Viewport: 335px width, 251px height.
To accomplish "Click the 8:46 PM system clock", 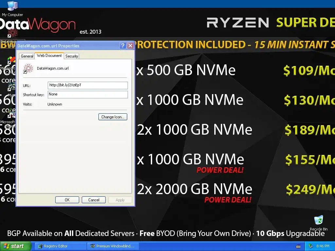I will coord(323,246).
